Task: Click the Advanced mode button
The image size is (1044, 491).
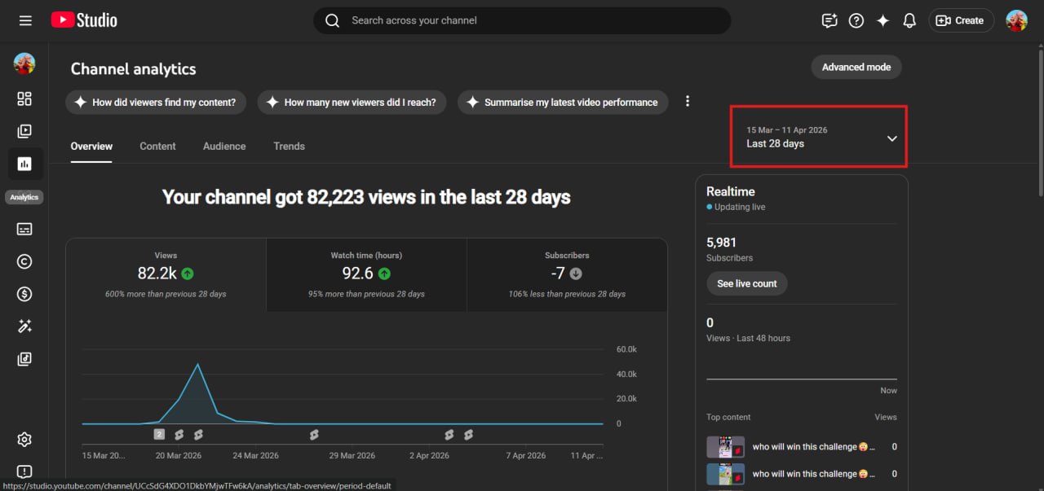Action: point(856,68)
